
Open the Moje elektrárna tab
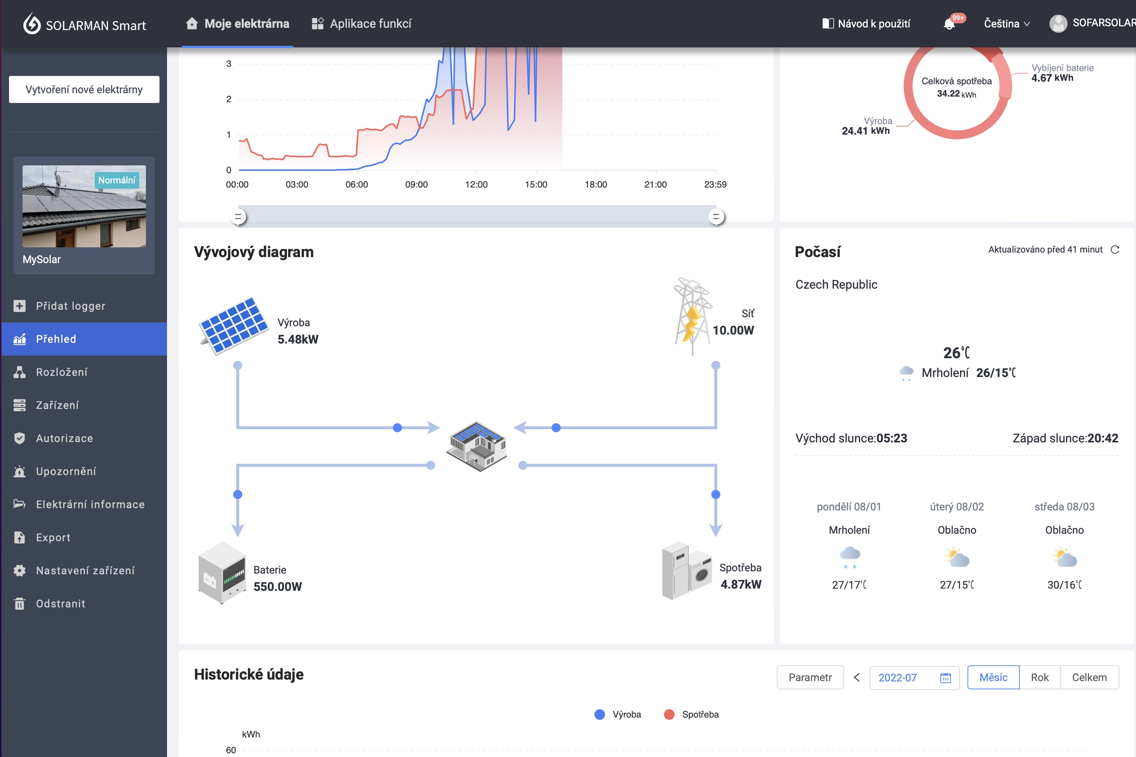(238, 24)
